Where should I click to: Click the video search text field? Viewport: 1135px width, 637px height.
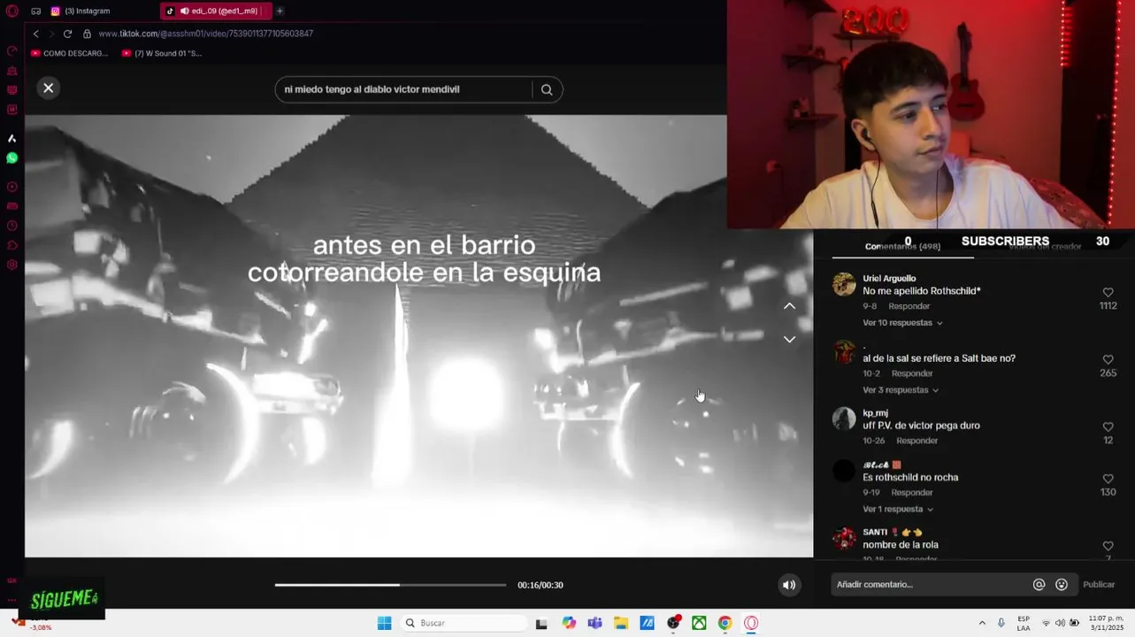click(x=404, y=89)
